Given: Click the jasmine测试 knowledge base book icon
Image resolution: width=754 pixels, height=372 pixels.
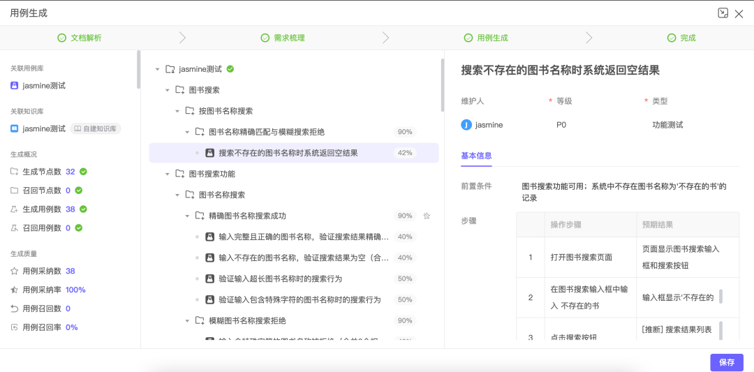Looking at the screenshot, I should [15, 129].
